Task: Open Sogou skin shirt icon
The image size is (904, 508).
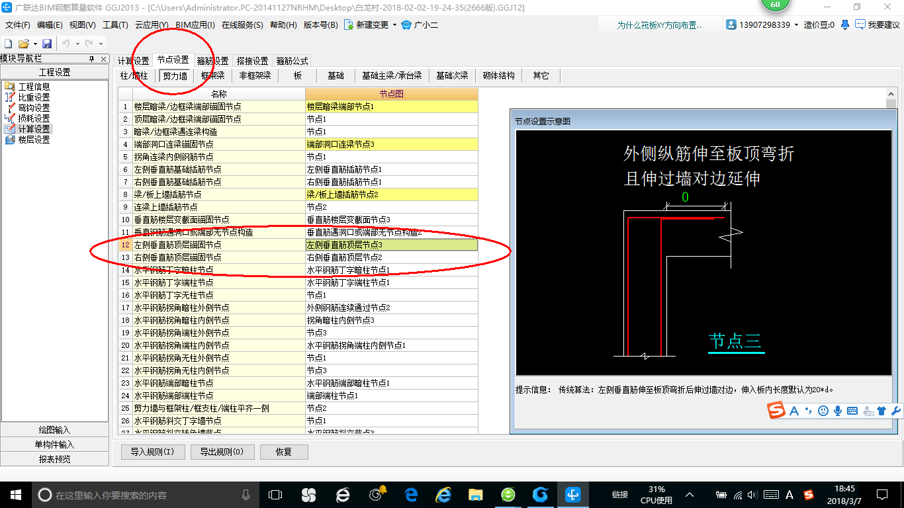Action: pos(881,411)
